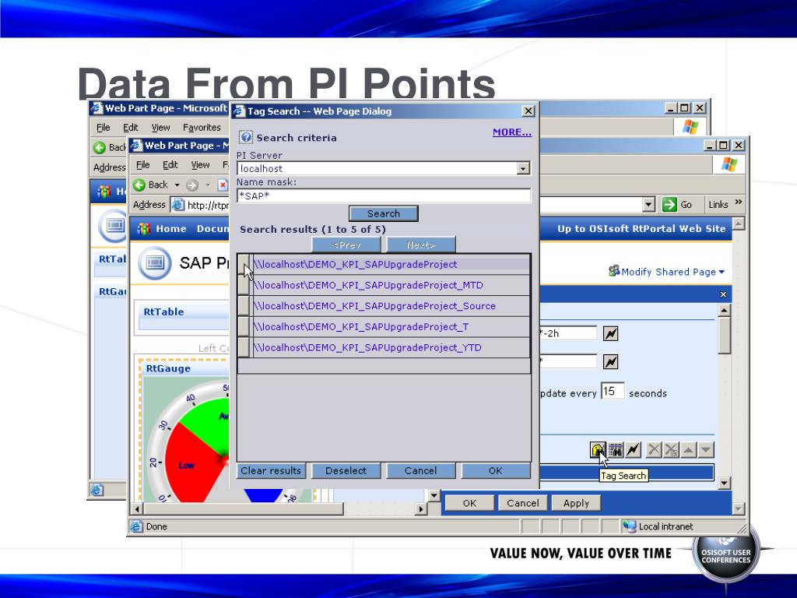The height and width of the screenshot is (598, 797).
Task: Select row box for DEMO_KPI_SAPUpgradeProject_MTD
Action: tap(244, 285)
